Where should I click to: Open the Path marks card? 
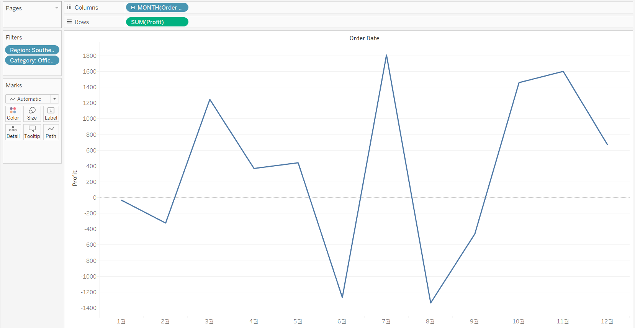click(51, 132)
